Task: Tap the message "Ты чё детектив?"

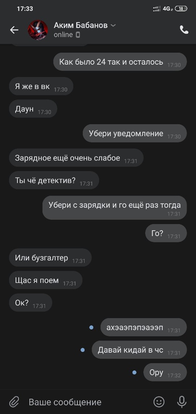Action: point(54,180)
